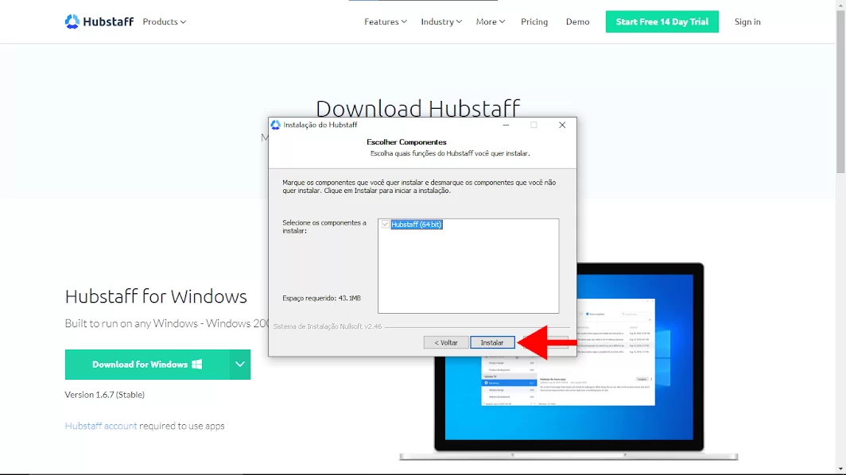Click Download For Windows button
Viewport: 846px width, 475px height.
(147, 365)
